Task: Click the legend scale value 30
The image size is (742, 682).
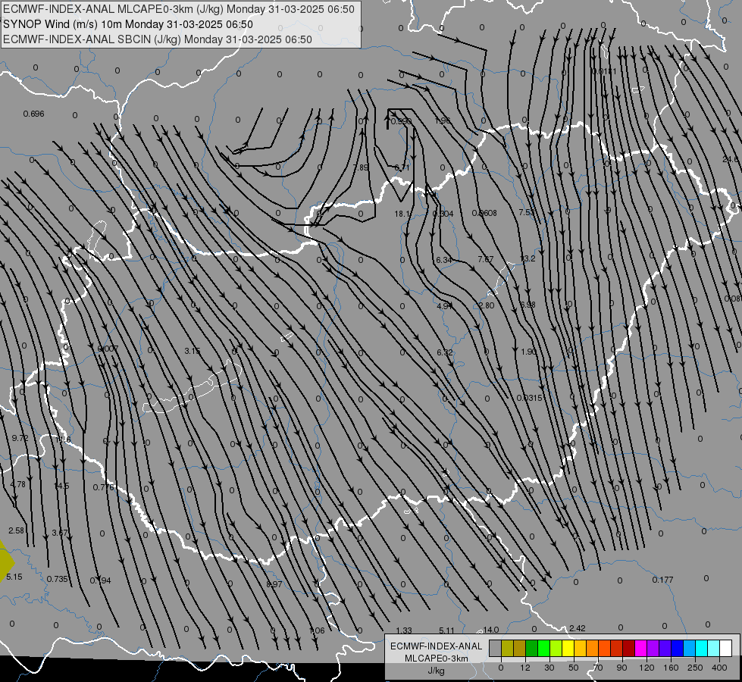Action: point(549,668)
